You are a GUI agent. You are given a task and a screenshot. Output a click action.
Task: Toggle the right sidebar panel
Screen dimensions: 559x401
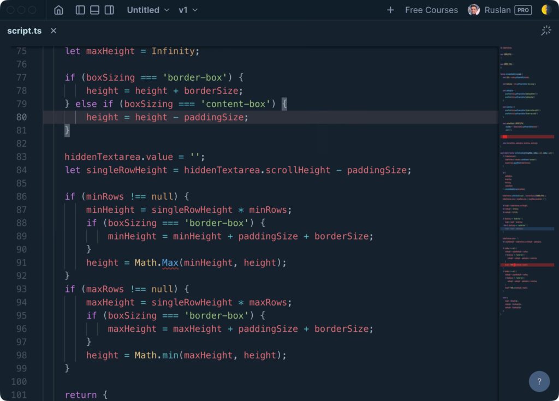point(109,10)
